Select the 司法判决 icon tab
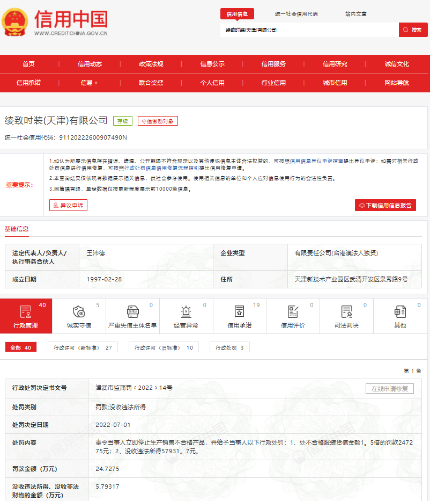The width and height of the screenshot is (430, 501). click(x=346, y=316)
